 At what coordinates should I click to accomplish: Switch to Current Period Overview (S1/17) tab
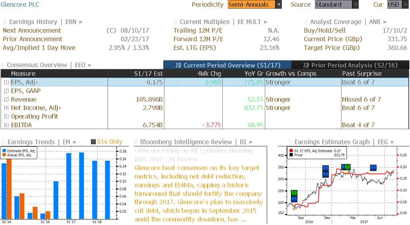click(227, 65)
